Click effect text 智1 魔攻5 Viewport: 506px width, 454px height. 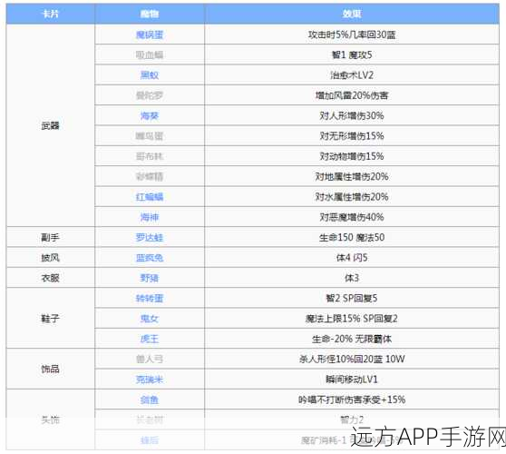pos(352,54)
